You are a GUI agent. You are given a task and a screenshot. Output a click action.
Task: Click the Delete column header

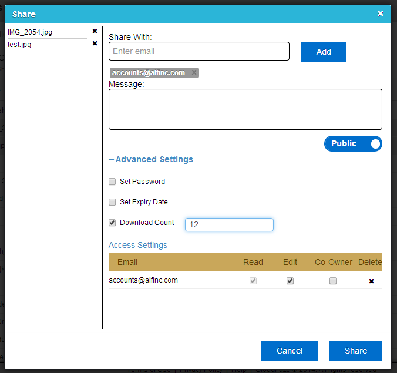coord(370,262)
